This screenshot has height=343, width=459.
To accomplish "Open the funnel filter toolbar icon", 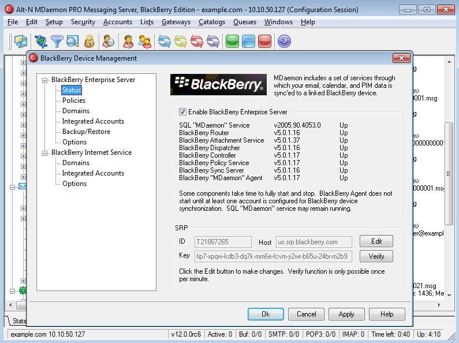I will (57, 41).
